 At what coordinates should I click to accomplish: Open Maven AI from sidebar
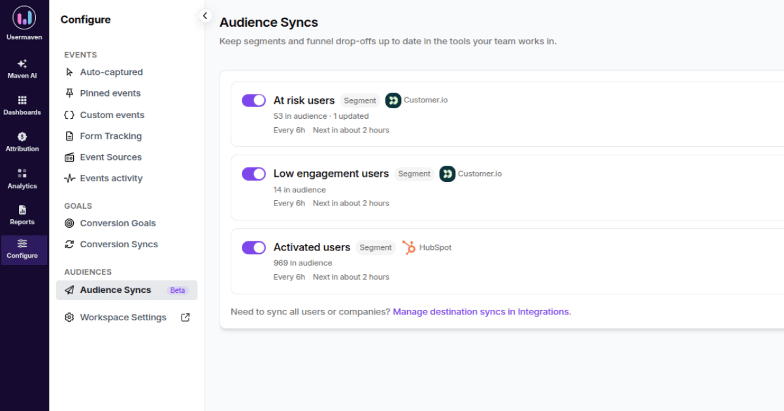(x=22, y=68)
